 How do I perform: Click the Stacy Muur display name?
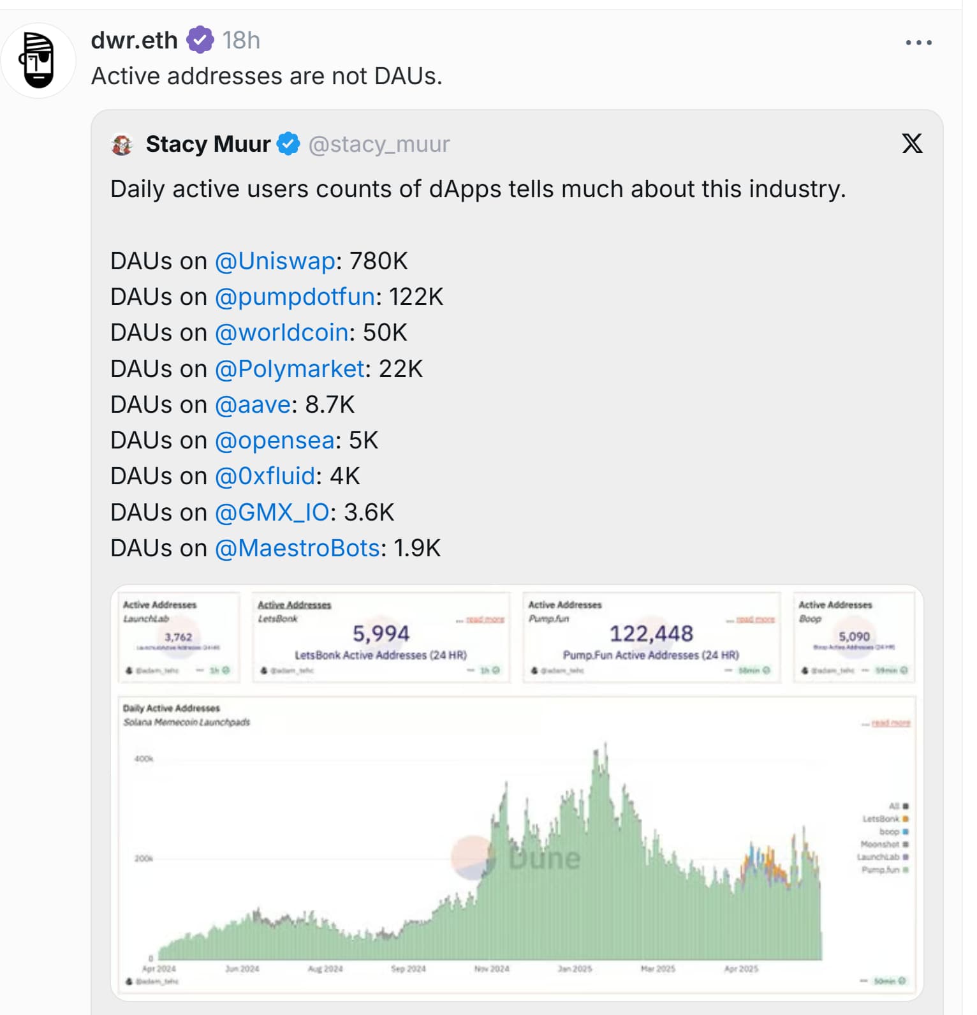[x=208, y=144]
